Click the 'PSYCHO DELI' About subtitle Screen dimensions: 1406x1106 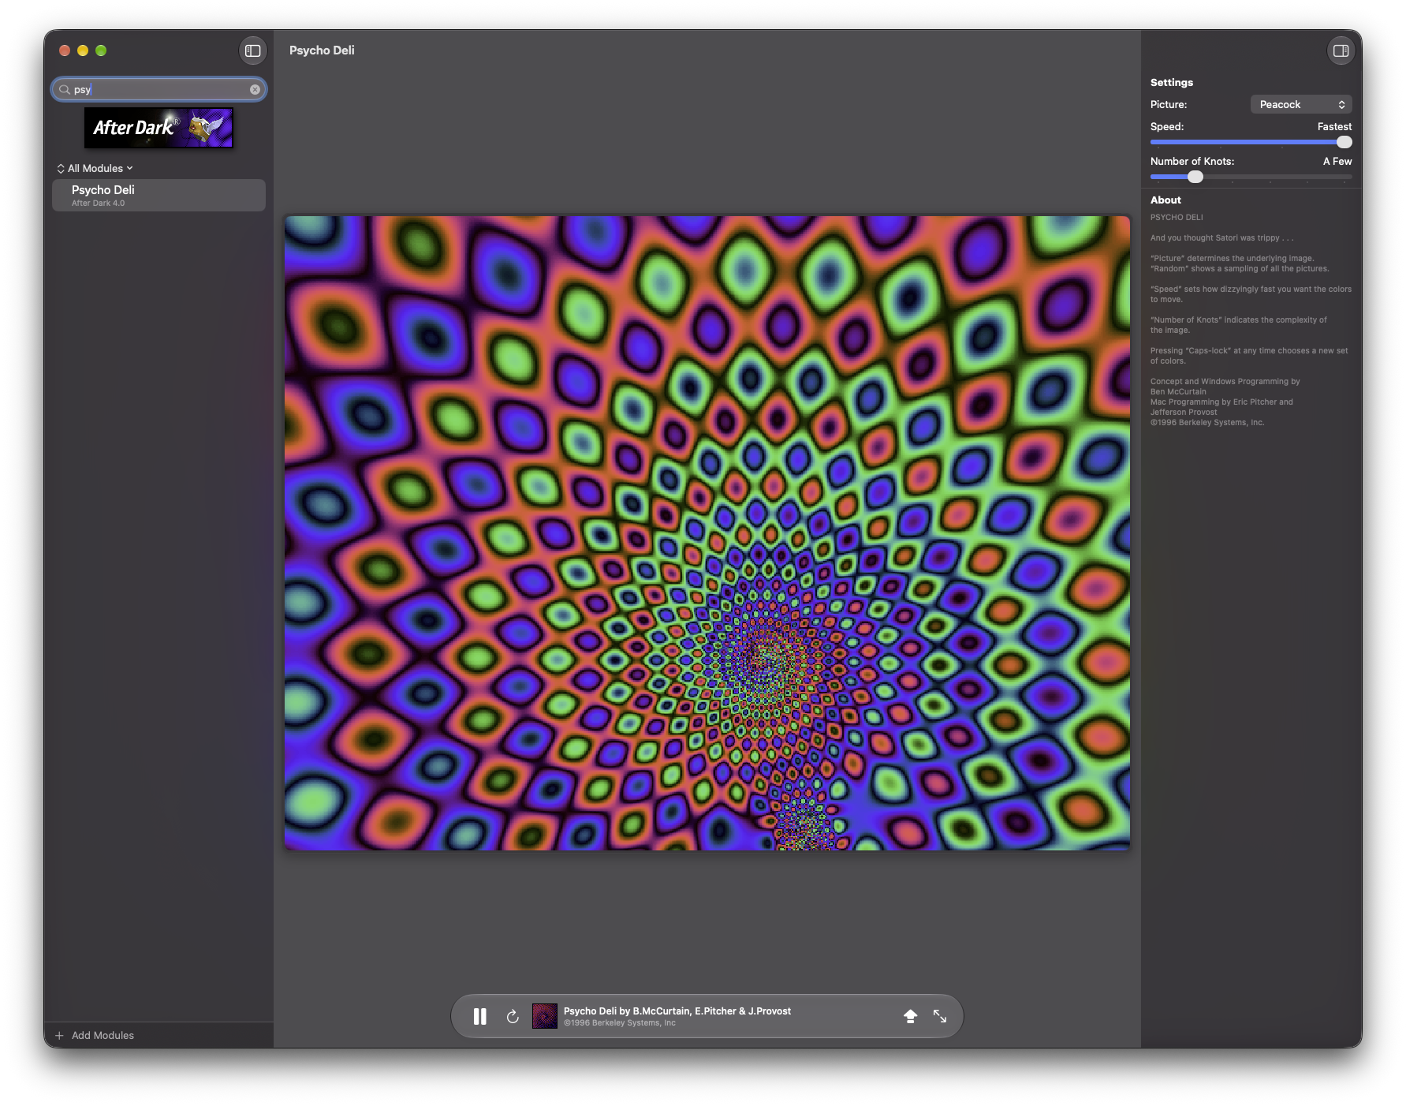click(1177, 218)
